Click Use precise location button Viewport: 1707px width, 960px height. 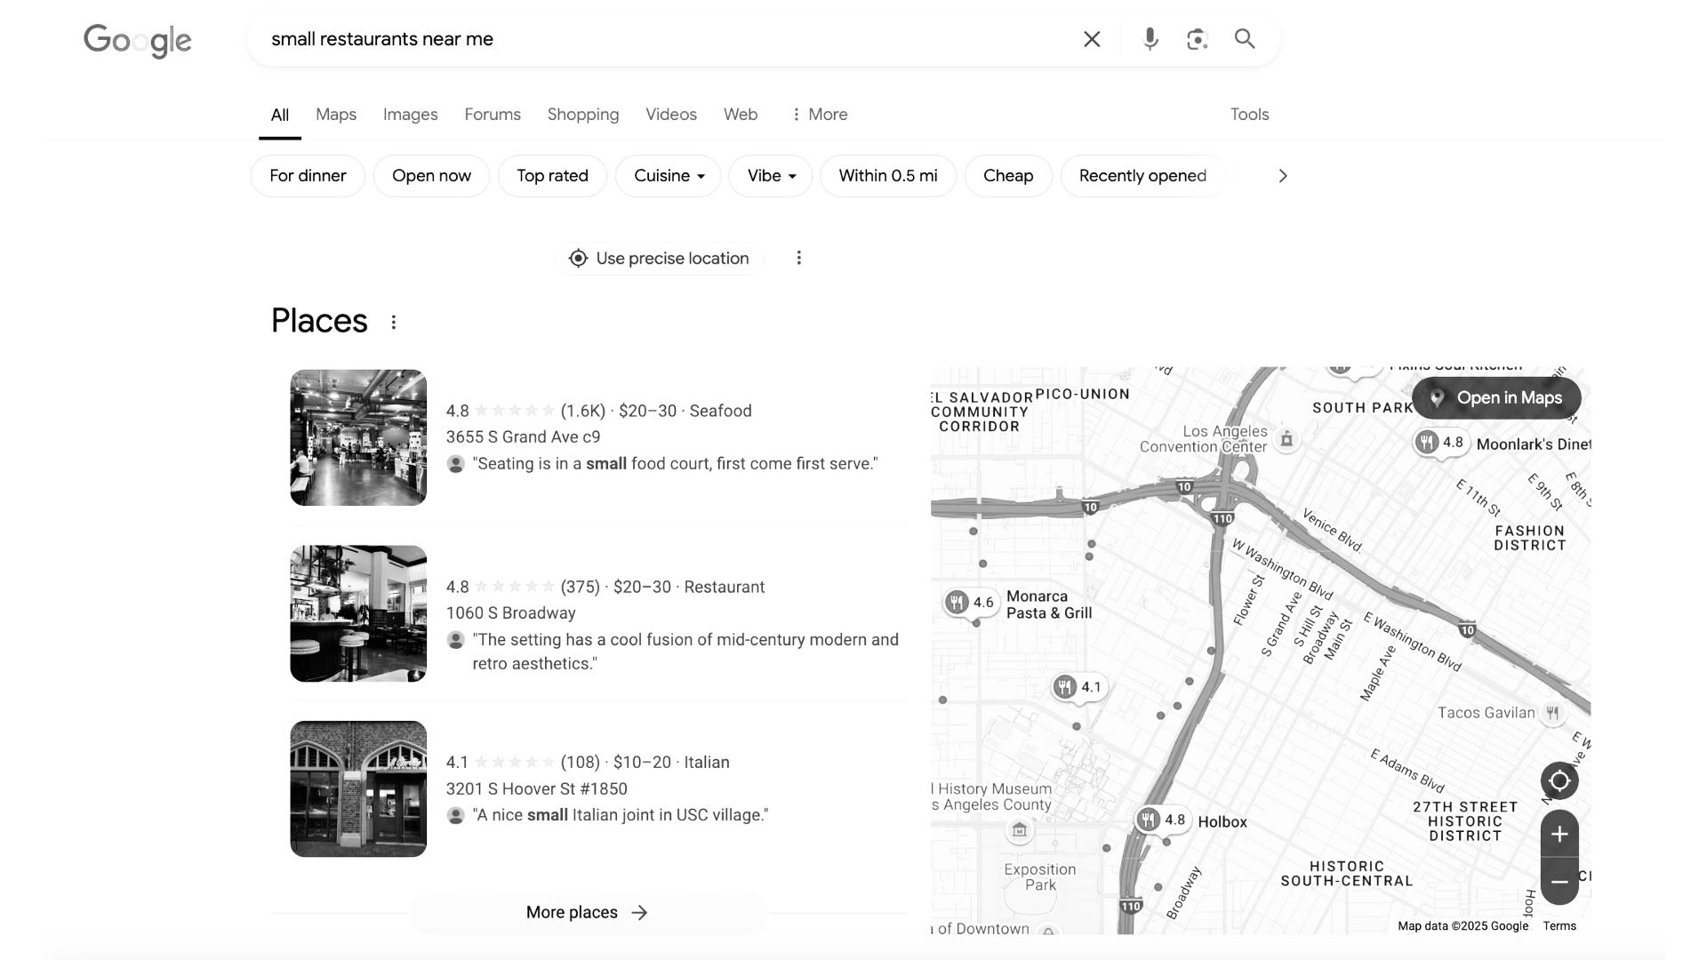tap(659, 259)
